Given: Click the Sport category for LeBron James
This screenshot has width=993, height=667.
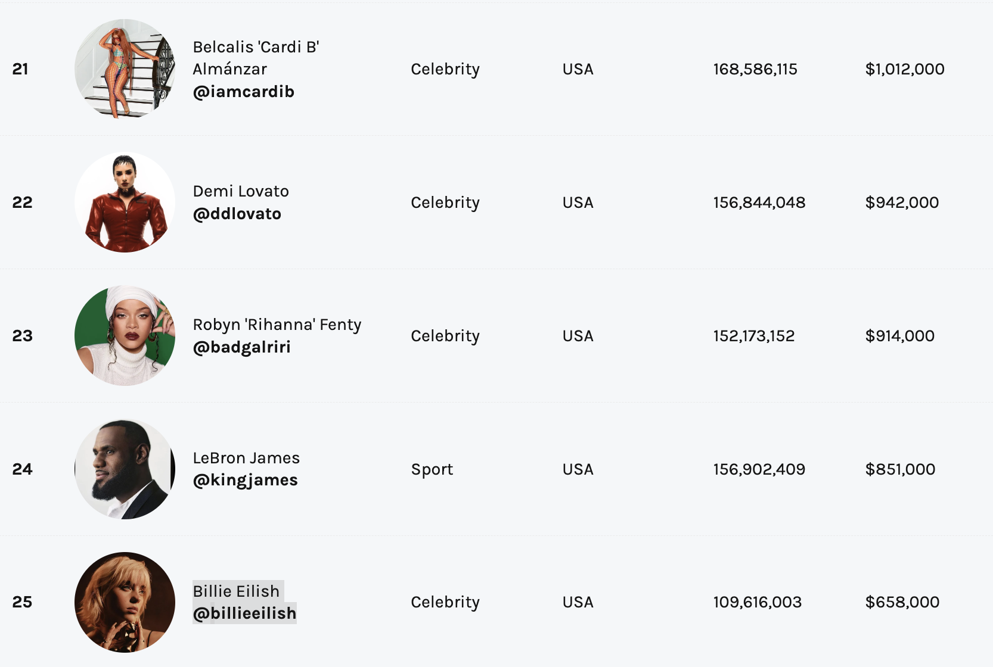Looking at the screenshot, I should point(432,469).
